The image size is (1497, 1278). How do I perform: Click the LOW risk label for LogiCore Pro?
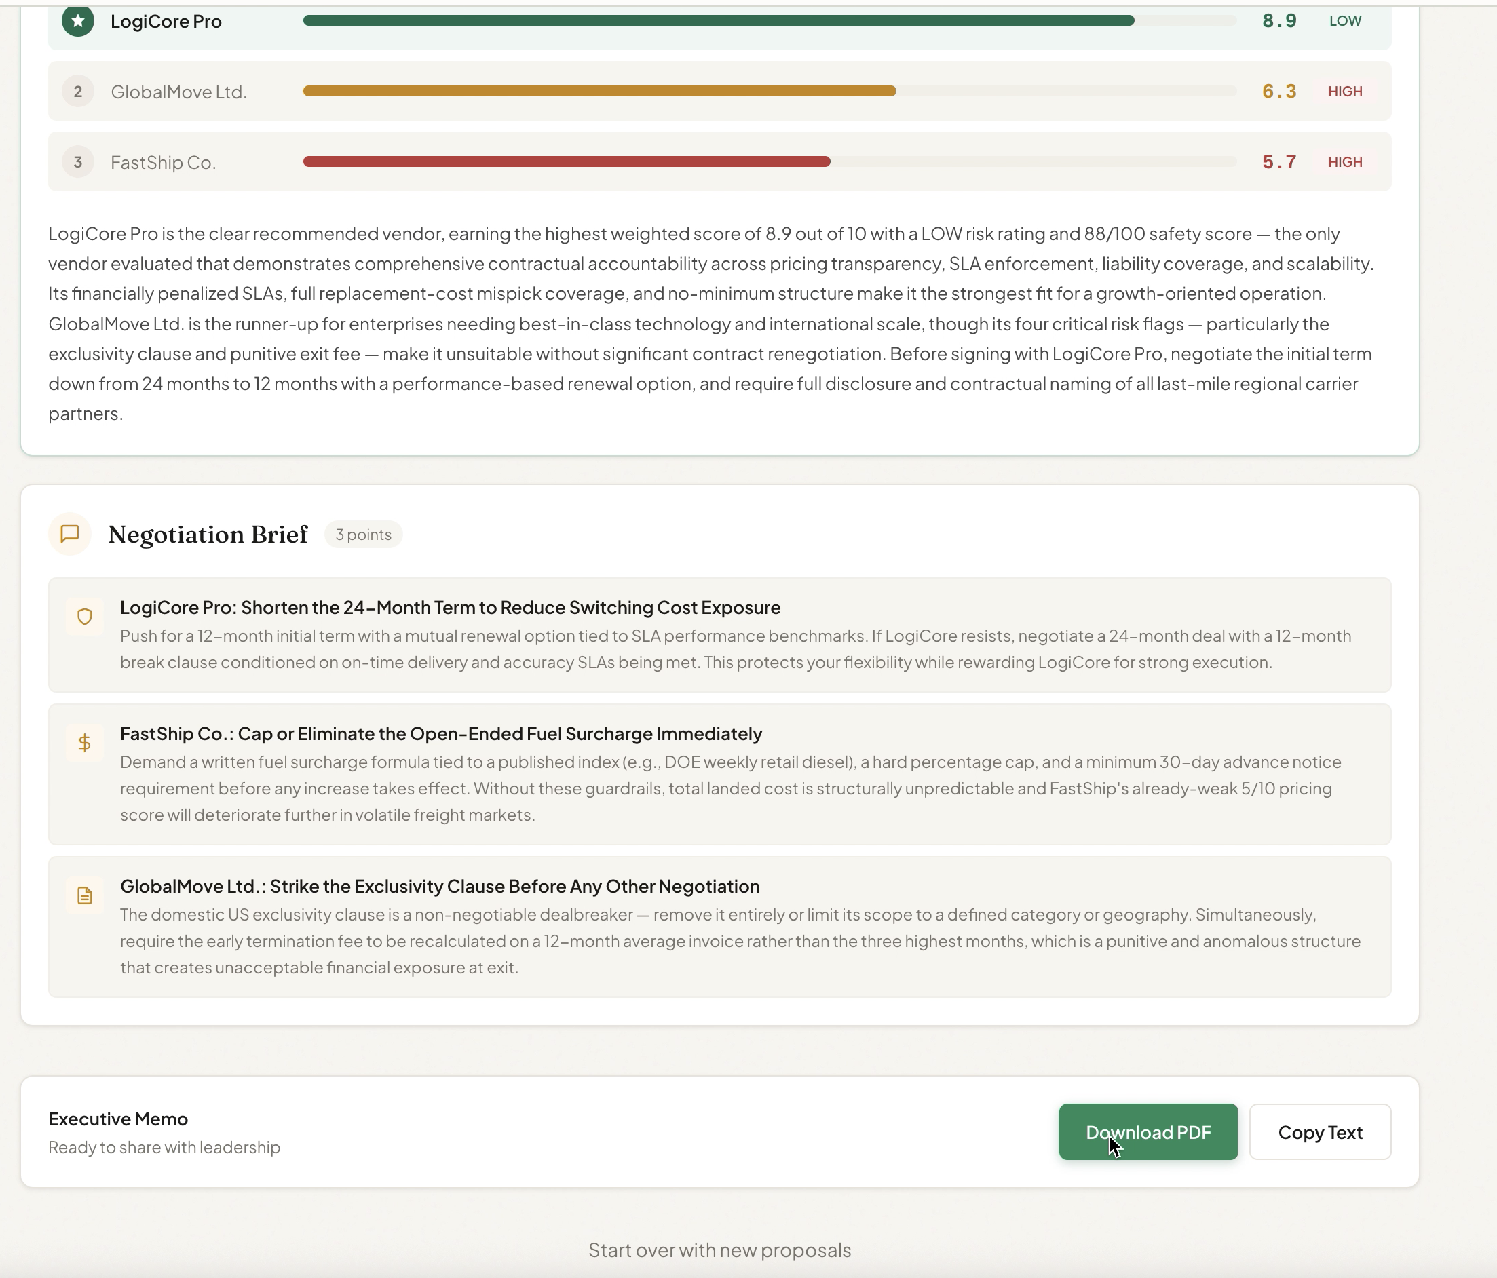[x=1344, y=21]
